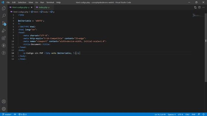Click closing </html> tag on line 16

pyautogui.click(x=22, y=59)
